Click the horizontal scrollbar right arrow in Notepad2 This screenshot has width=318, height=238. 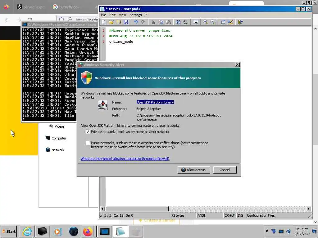pos(309,209)
